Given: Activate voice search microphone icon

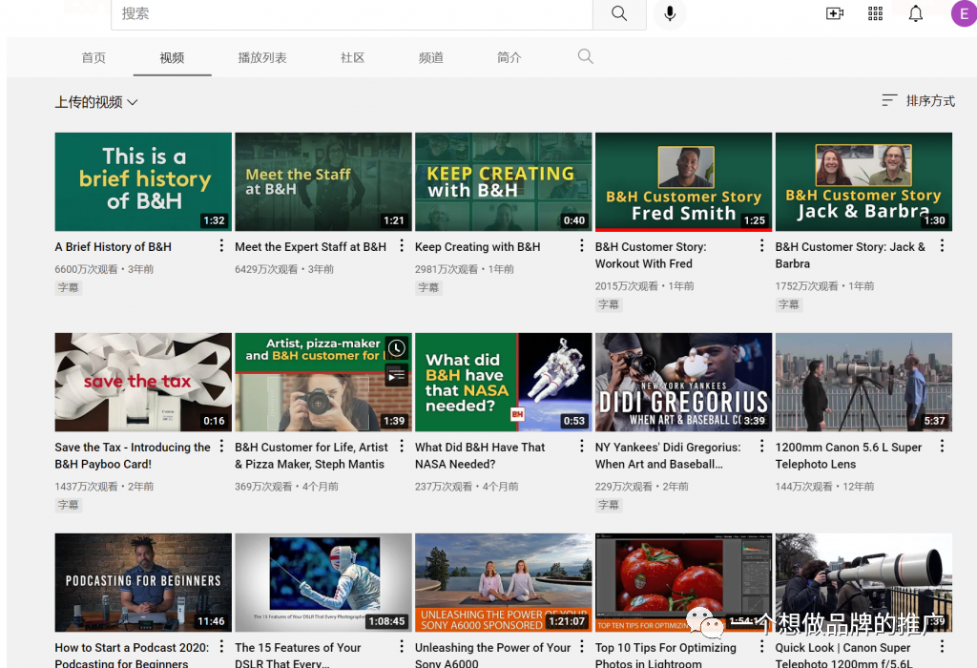Looking at the screenshot, I should coord(670,13).
